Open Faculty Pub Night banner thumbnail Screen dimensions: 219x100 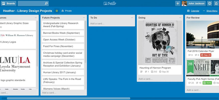point(203,68)
